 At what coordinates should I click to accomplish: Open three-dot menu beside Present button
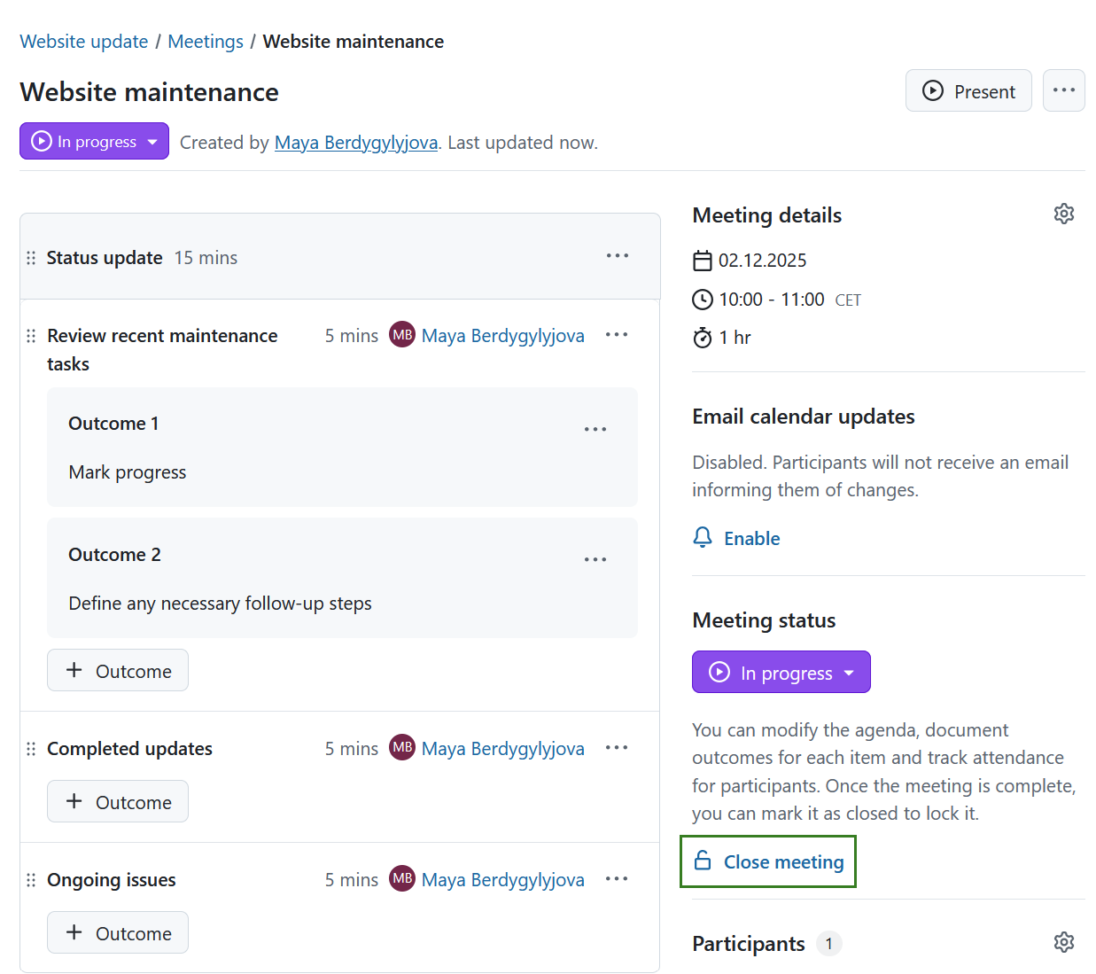tap(1063, 90)
